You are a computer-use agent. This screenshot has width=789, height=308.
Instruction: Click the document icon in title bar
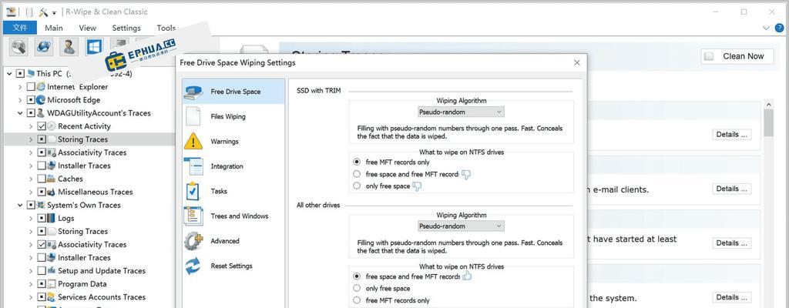[29, 12]
